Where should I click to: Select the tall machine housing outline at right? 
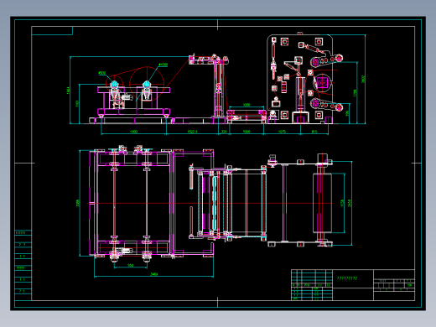[x=300, y=79]
